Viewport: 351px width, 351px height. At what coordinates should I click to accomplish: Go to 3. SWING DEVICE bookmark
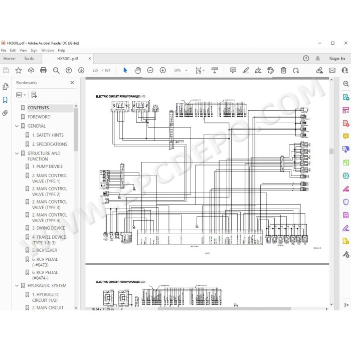[x=48, y=228]
